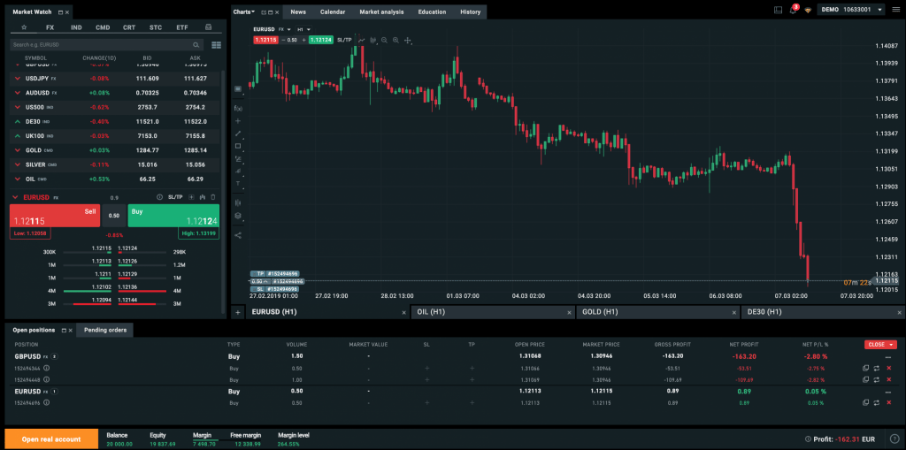The image size is (906, 450).
Task: Select the GOLD (H1) chart tab
Action: click(658, 312)
